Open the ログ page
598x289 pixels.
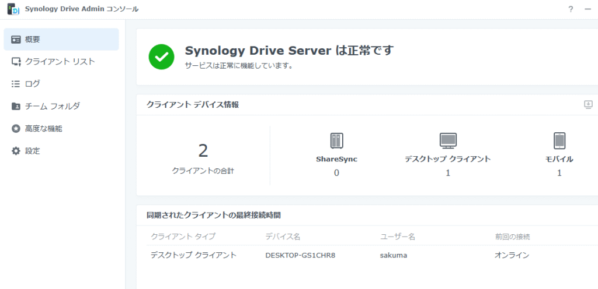click(61, 84)
